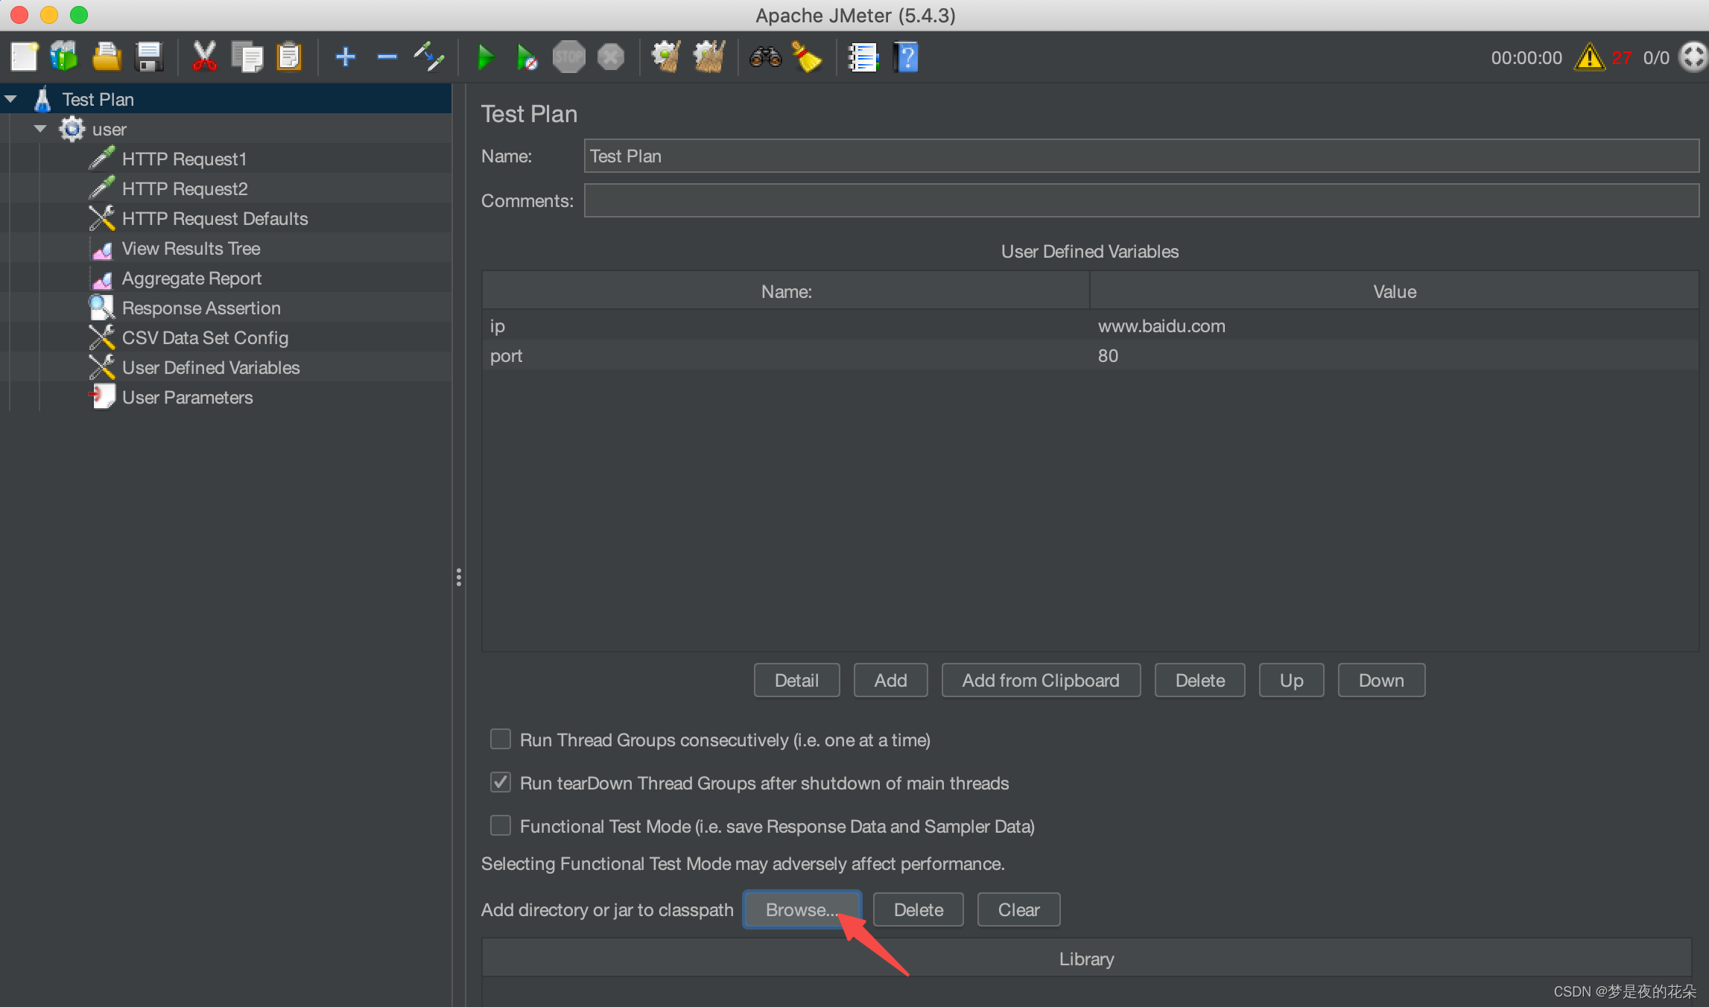Toggle Functional Test Mode checkbox
This screenshot has height=1007, width=1709.
click(x=498, y=826)
